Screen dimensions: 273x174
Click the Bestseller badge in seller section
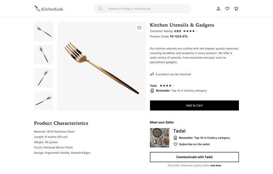(x=176, y=138)
